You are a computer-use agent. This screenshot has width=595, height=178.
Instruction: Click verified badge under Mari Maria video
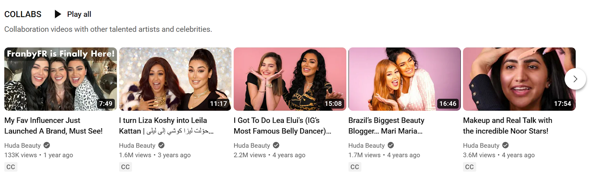[391, 145]
